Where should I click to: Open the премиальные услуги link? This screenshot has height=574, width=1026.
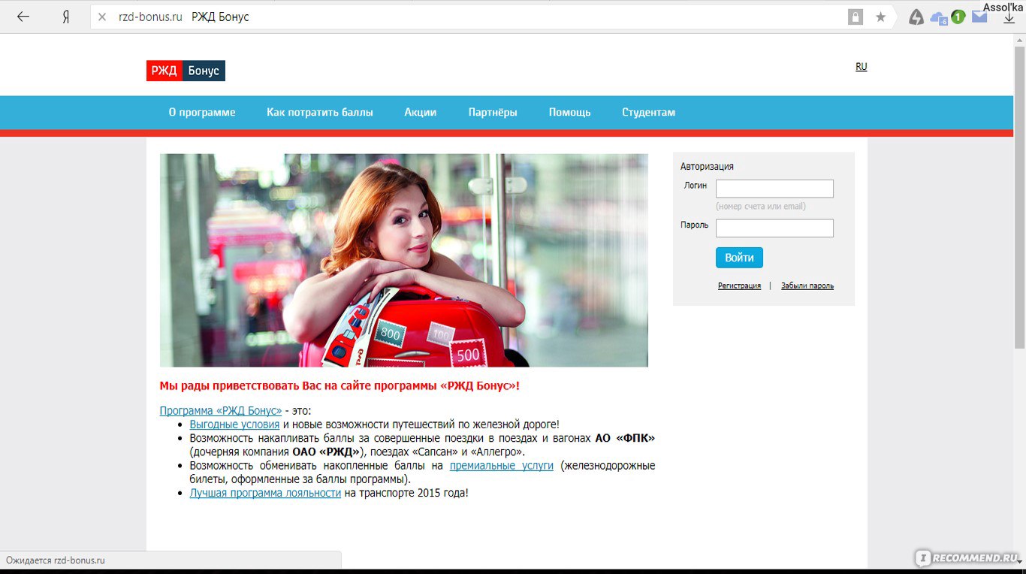pos(502,466)
